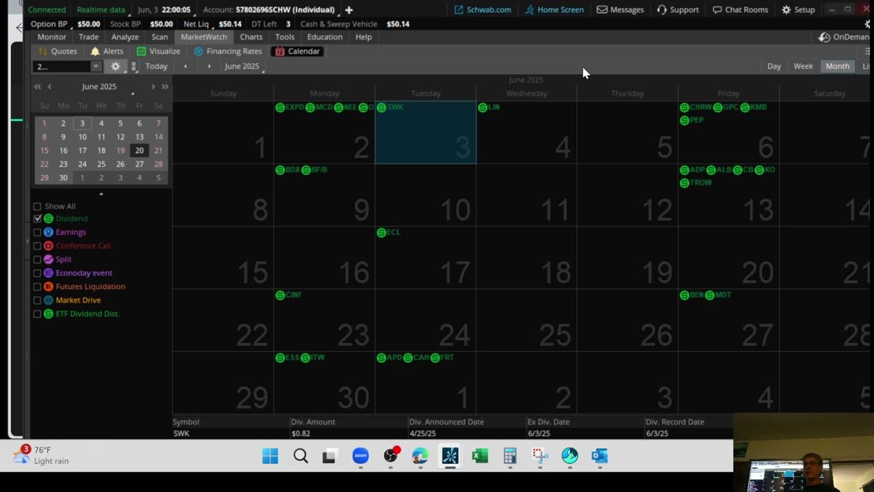Open the Quotes sub-tab
The height and width of the screenshot is (492, 874).
pyautogui.click(x=57, y=51)
